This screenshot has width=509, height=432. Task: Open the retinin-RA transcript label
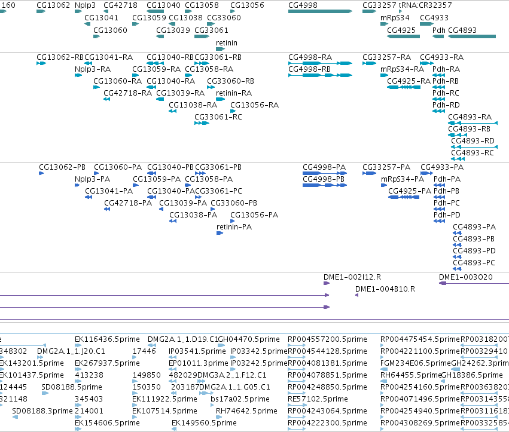click(x=234, y=93)
